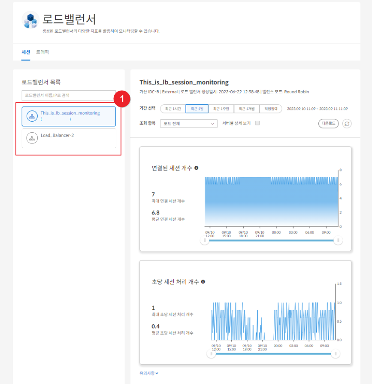Click info icon beside 초당 세션 처리 개수
Viewport: 372px width, 384px height.
click(203, 282)
